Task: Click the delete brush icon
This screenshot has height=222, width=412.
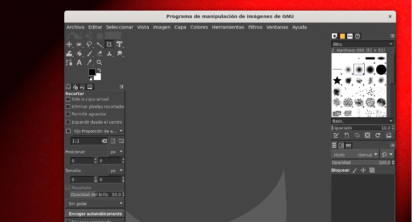Action: [368, 136]
